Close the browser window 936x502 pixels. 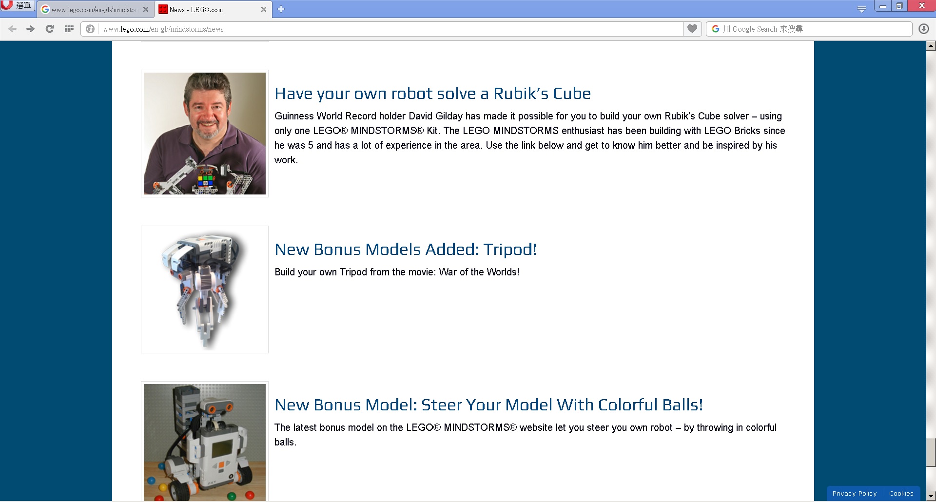point(921,6)
